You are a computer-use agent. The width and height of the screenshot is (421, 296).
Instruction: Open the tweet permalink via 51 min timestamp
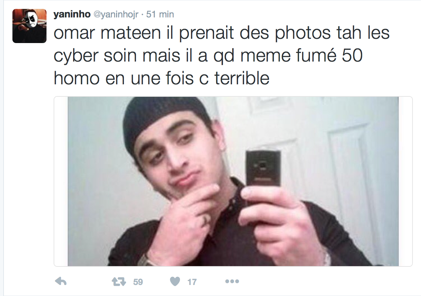[x=160, y=14]
